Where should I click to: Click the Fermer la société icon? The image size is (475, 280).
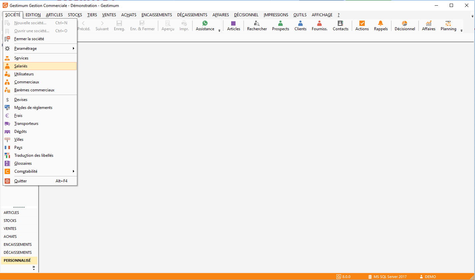tap(7, 39)
